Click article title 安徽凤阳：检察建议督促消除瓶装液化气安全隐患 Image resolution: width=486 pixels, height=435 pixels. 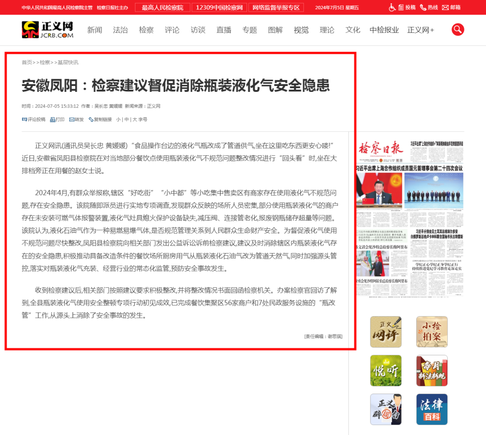[x=175, y=85]
